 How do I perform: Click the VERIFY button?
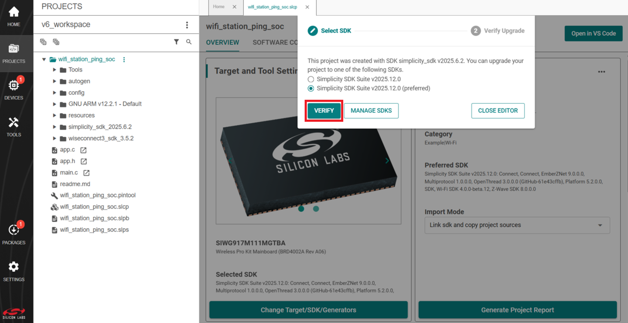pyautogui.click(x=324, y=111)
